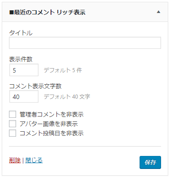The image size is (170, 177).
Task: Close the widget with the 閉じる link
Action: pos(34,160)
